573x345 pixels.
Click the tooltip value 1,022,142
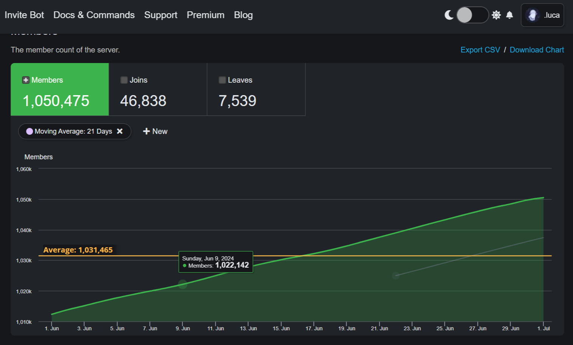pos(232,265)
